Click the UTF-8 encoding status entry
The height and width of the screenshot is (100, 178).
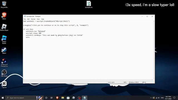144,82
